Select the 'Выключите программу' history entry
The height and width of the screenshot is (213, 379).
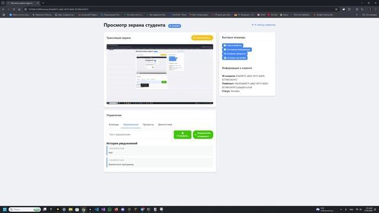pyautogui.click(x=160, y=162)
